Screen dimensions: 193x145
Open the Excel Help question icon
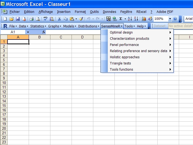point(175,19)
